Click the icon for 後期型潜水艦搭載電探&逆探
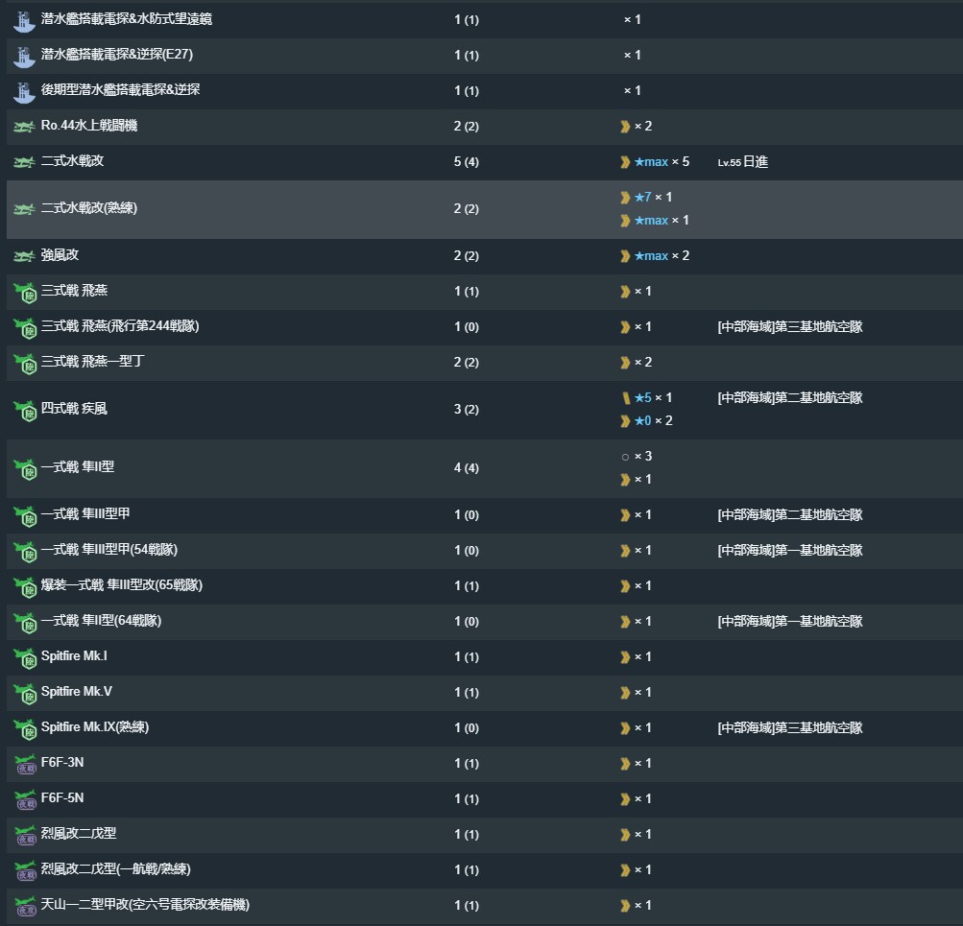Screen dimensions: 963x926 [x=24, y=91]
